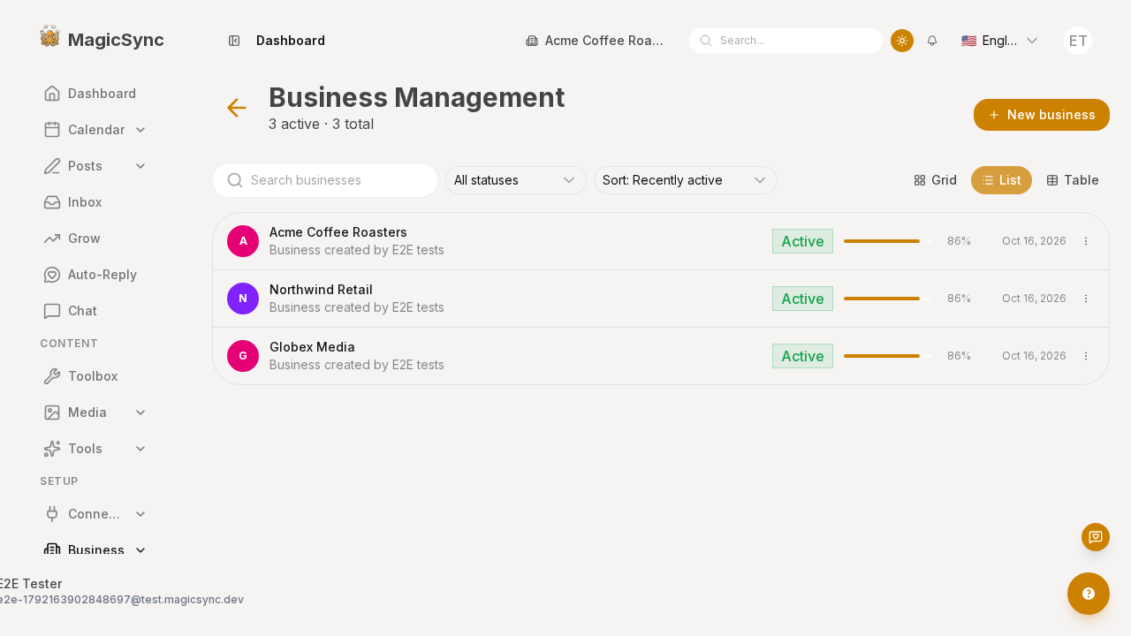The height and width of the screenshot is (636, 1131).
Task: Open the Chat sidebar item
Action: pos(95,311)
